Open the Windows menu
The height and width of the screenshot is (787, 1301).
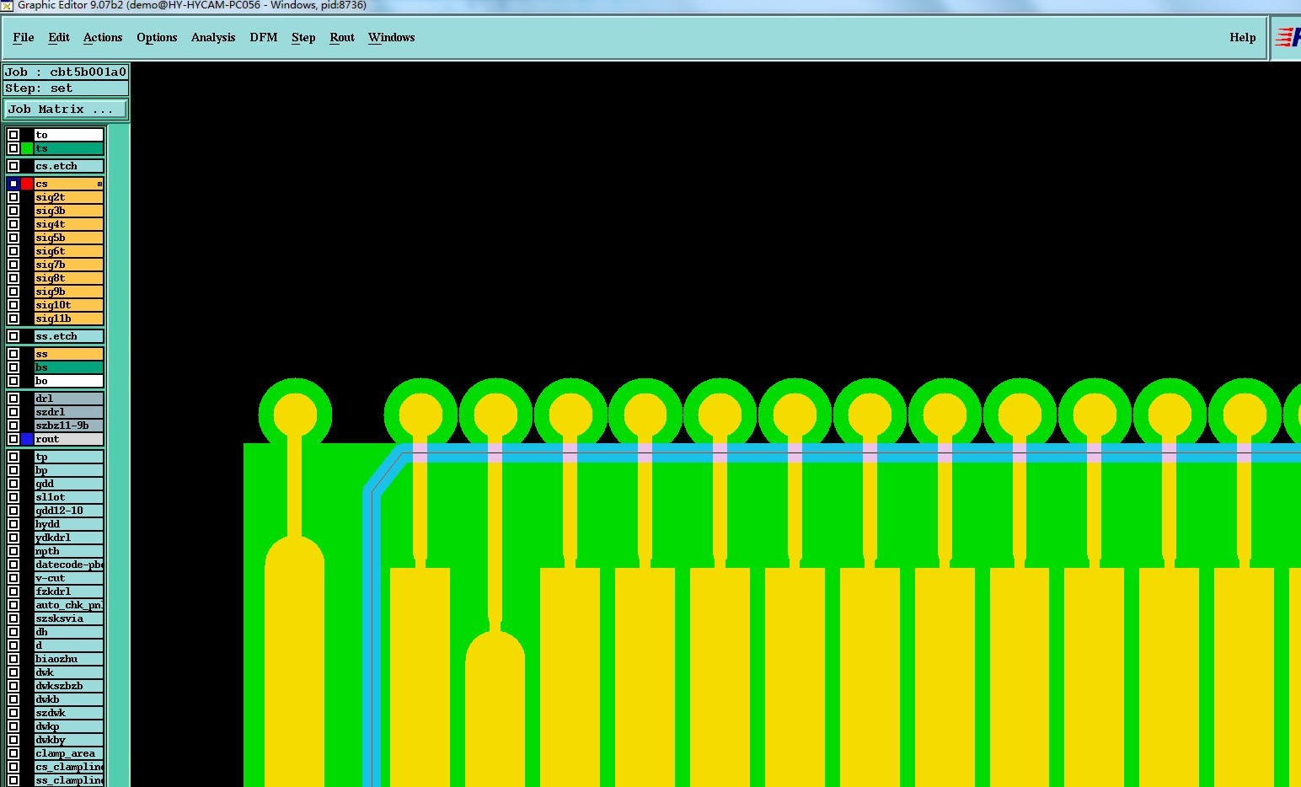[x=392, y=38]
